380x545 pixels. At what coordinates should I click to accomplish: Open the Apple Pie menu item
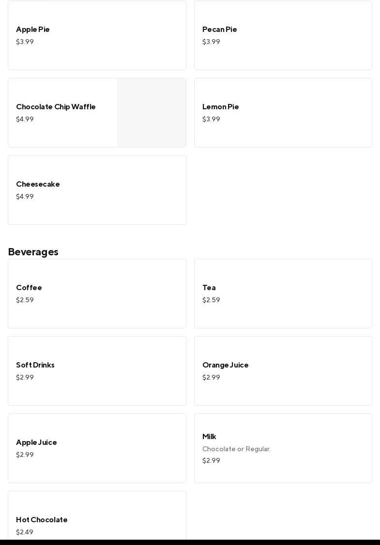[x=97, y=35]
